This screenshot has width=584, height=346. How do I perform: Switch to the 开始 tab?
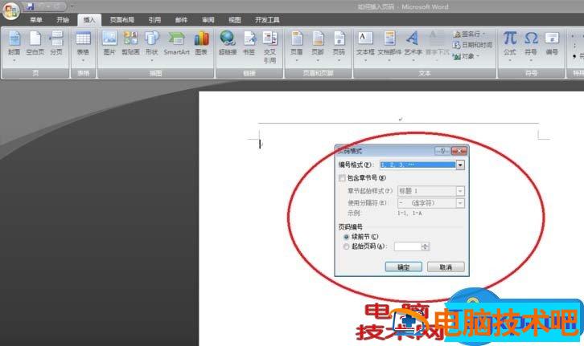pos(63,20)
